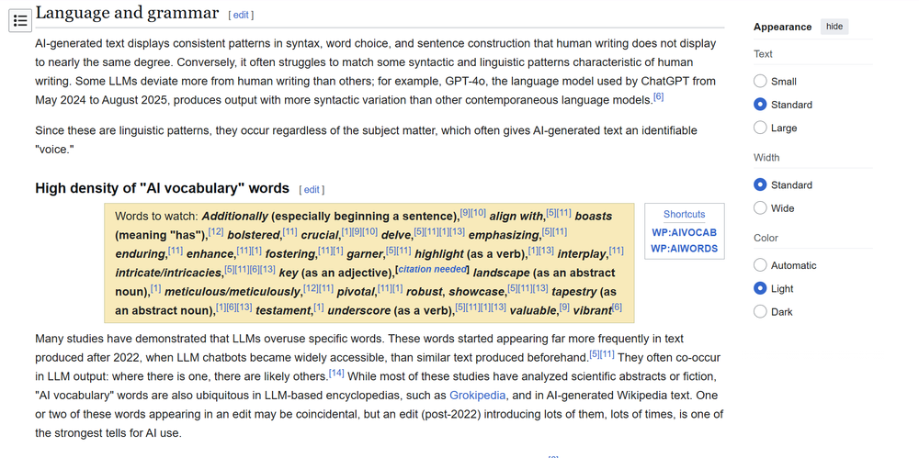The image size is (919, 458).
Task: Open citation [11] after interplay
Action: point(616,251)
